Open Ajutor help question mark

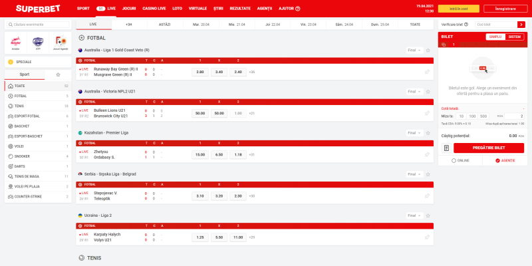(x=297, y=9)
